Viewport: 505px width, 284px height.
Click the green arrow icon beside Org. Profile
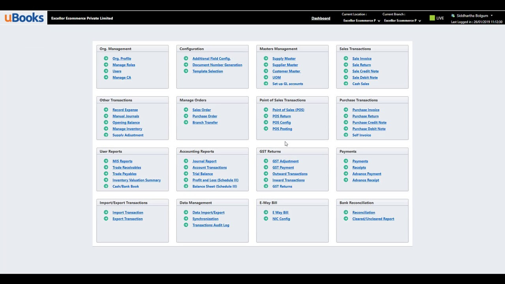[x=106, y=58]
